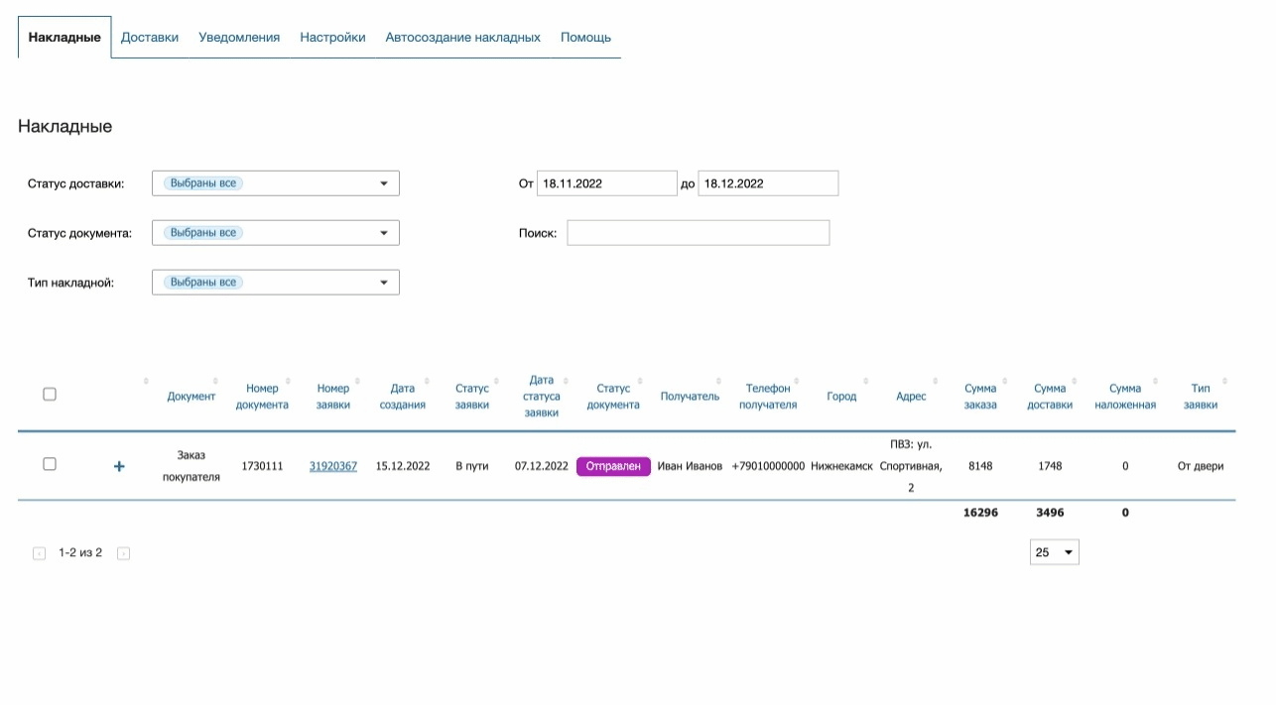This screenshot has height=705, width=1276.
Task: Go to next page of results
Action: [123, 553]
